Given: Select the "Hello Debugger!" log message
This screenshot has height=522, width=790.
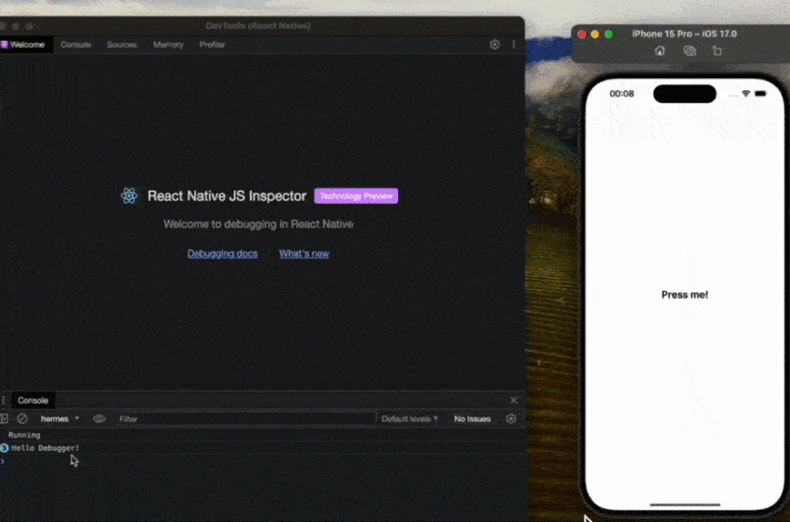Looking at the screenshot, I should point(45,447).
